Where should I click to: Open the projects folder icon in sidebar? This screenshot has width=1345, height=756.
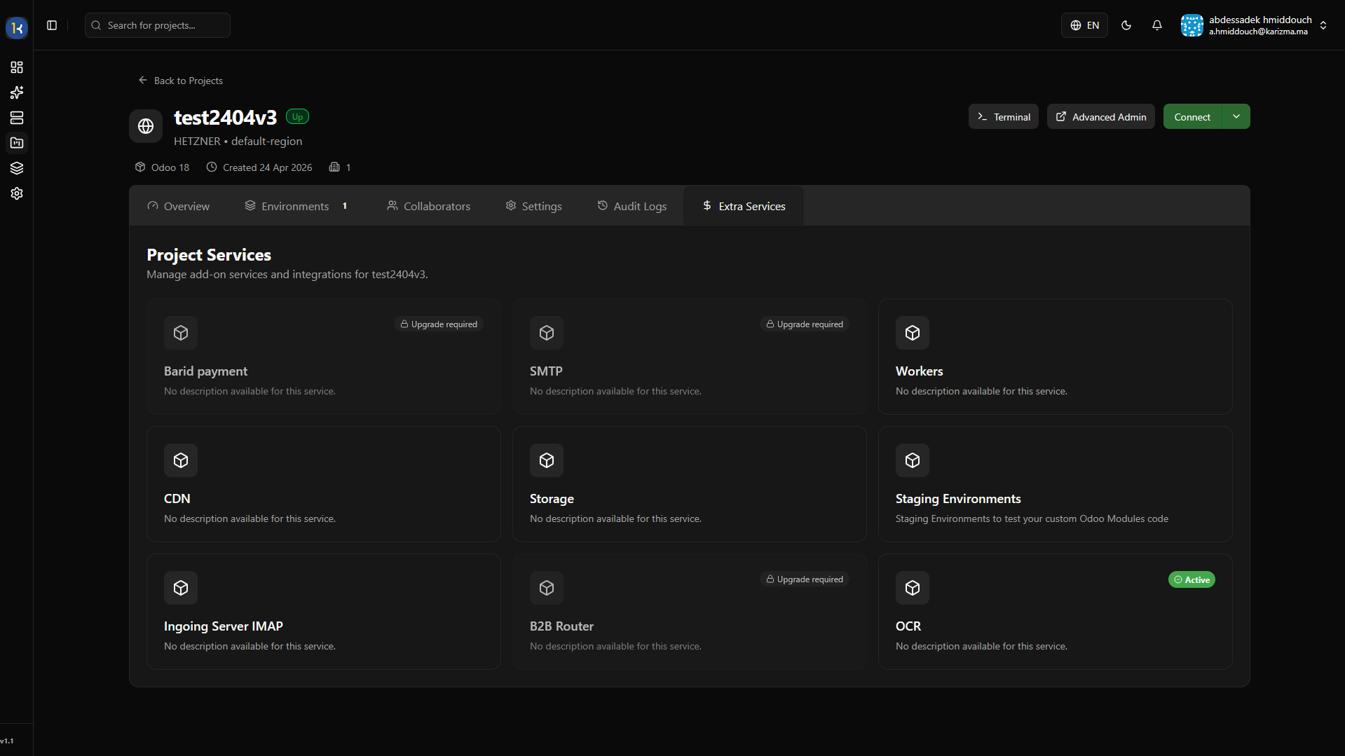17,143
